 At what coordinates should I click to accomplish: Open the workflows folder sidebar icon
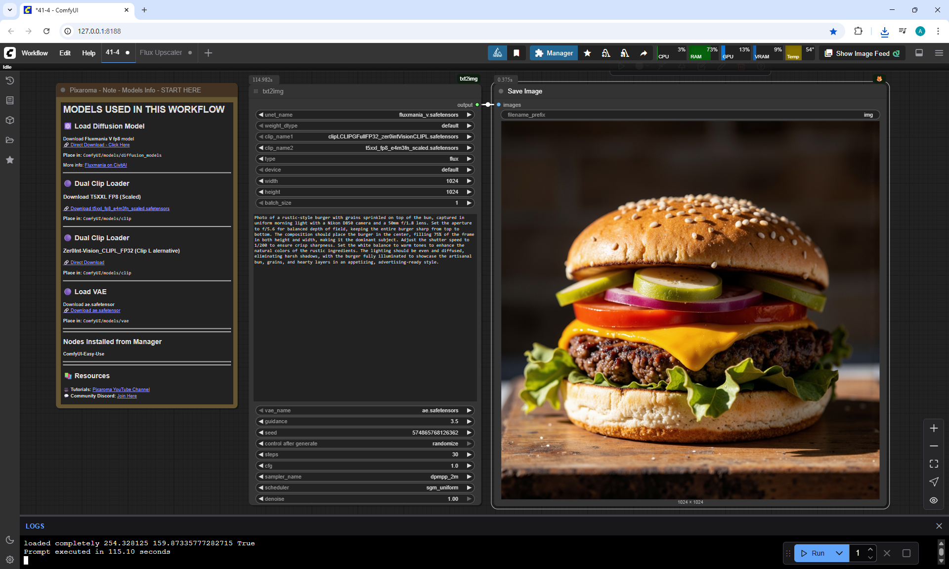(10, 140)
